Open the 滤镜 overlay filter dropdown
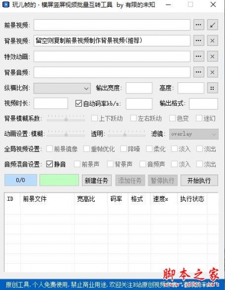 (x=194, y=134)
